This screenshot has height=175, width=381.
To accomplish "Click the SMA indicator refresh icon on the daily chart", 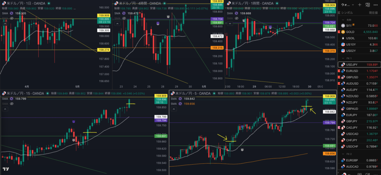I will click(12, 13).
